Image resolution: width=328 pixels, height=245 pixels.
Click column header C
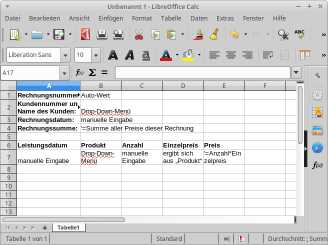pyautogui.click(x=142, y=85)
